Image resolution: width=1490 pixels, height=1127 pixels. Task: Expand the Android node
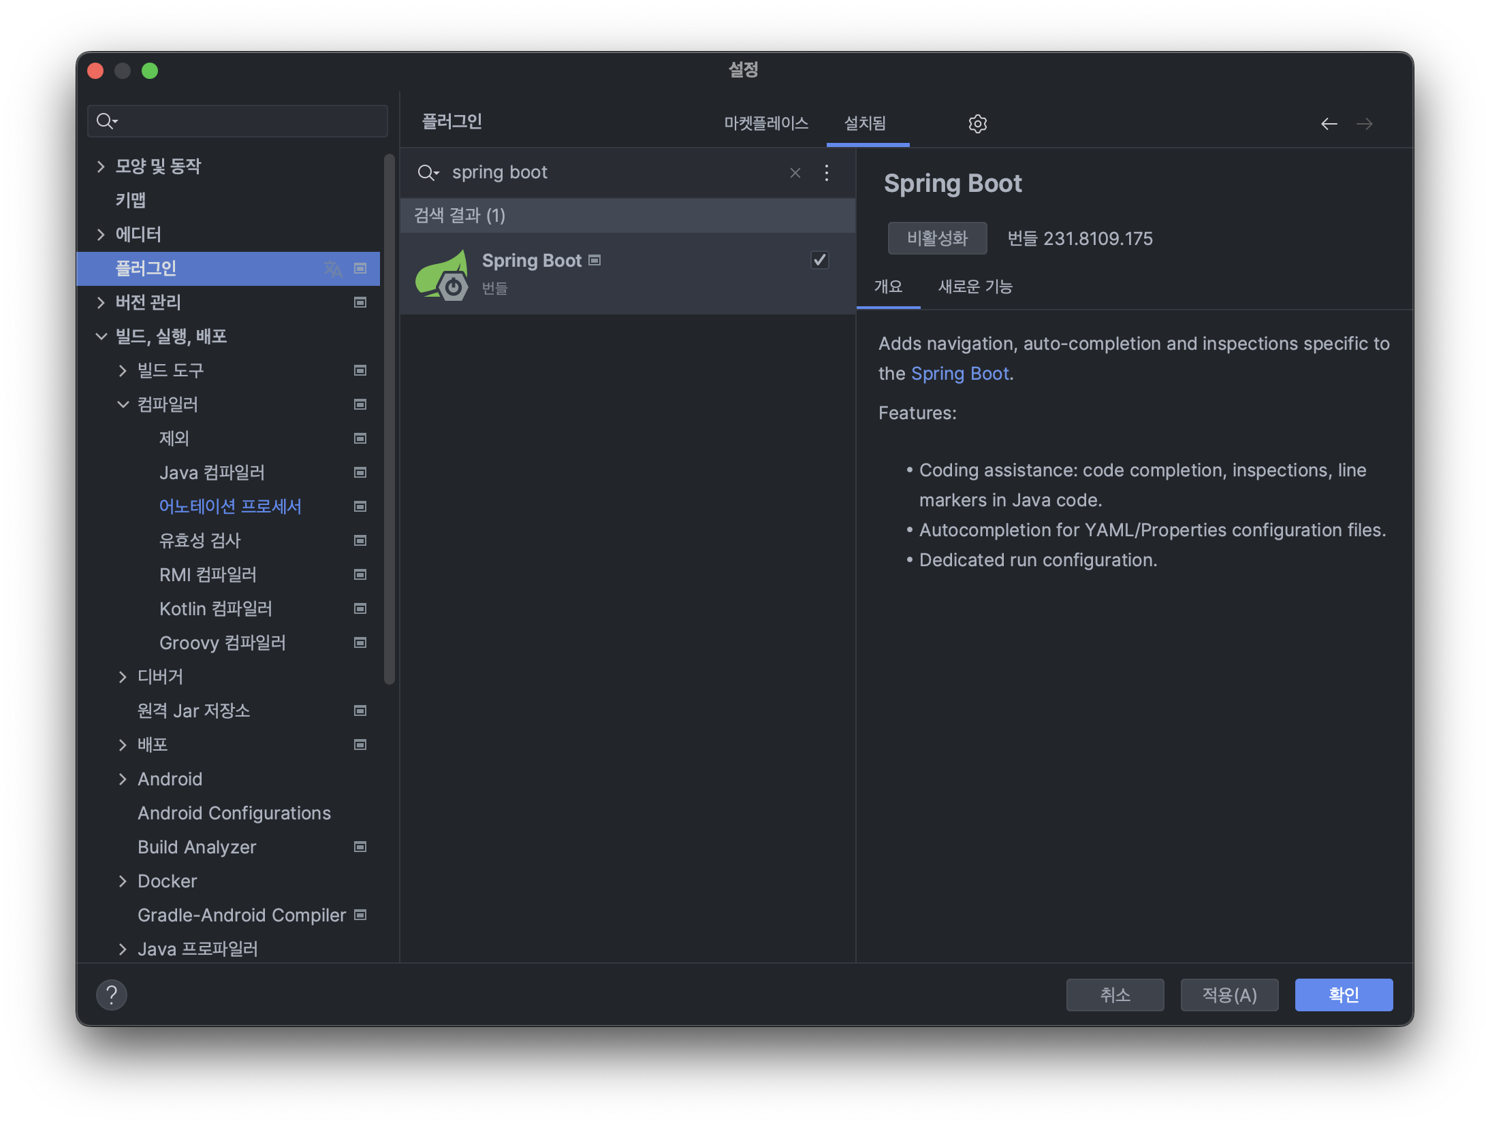pyautogui.click(x=123, y=779)
